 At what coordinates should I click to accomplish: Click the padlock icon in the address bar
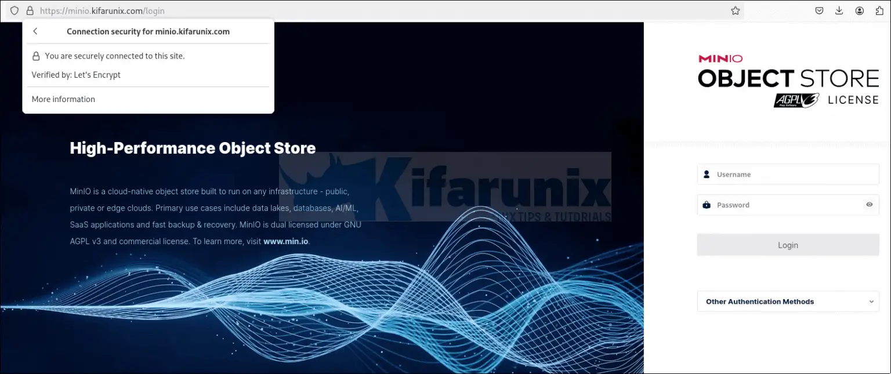coord(30,10)
